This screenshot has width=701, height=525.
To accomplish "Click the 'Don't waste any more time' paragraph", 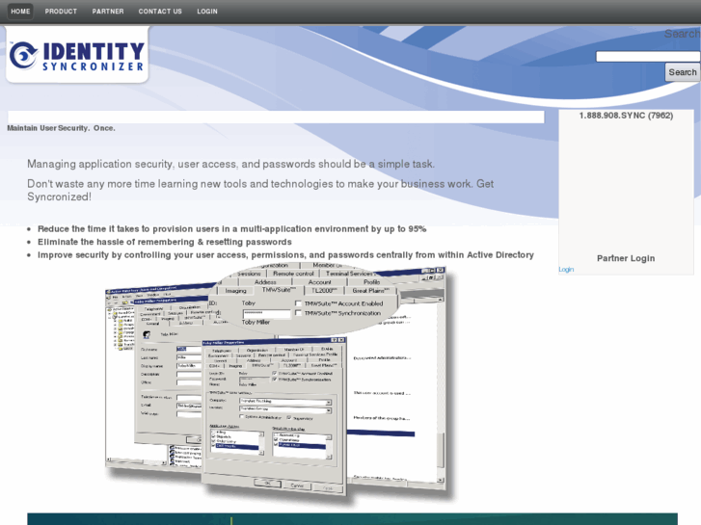I will click(260, 191).
